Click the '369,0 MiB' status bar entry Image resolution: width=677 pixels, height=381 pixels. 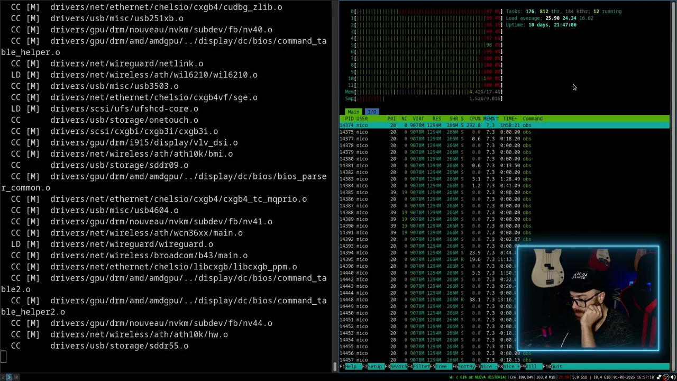pyautogui.click(x=545, y=377)
